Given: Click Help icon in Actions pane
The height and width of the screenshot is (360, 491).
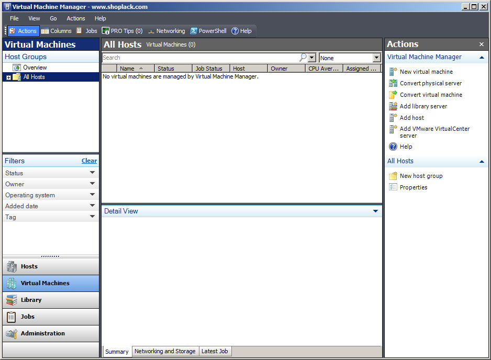Looking at the screenshot, I should [393, 147].
